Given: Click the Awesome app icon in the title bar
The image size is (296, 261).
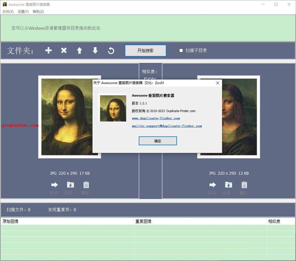Looking at the screenshot, I should click(x=5, y=4).
